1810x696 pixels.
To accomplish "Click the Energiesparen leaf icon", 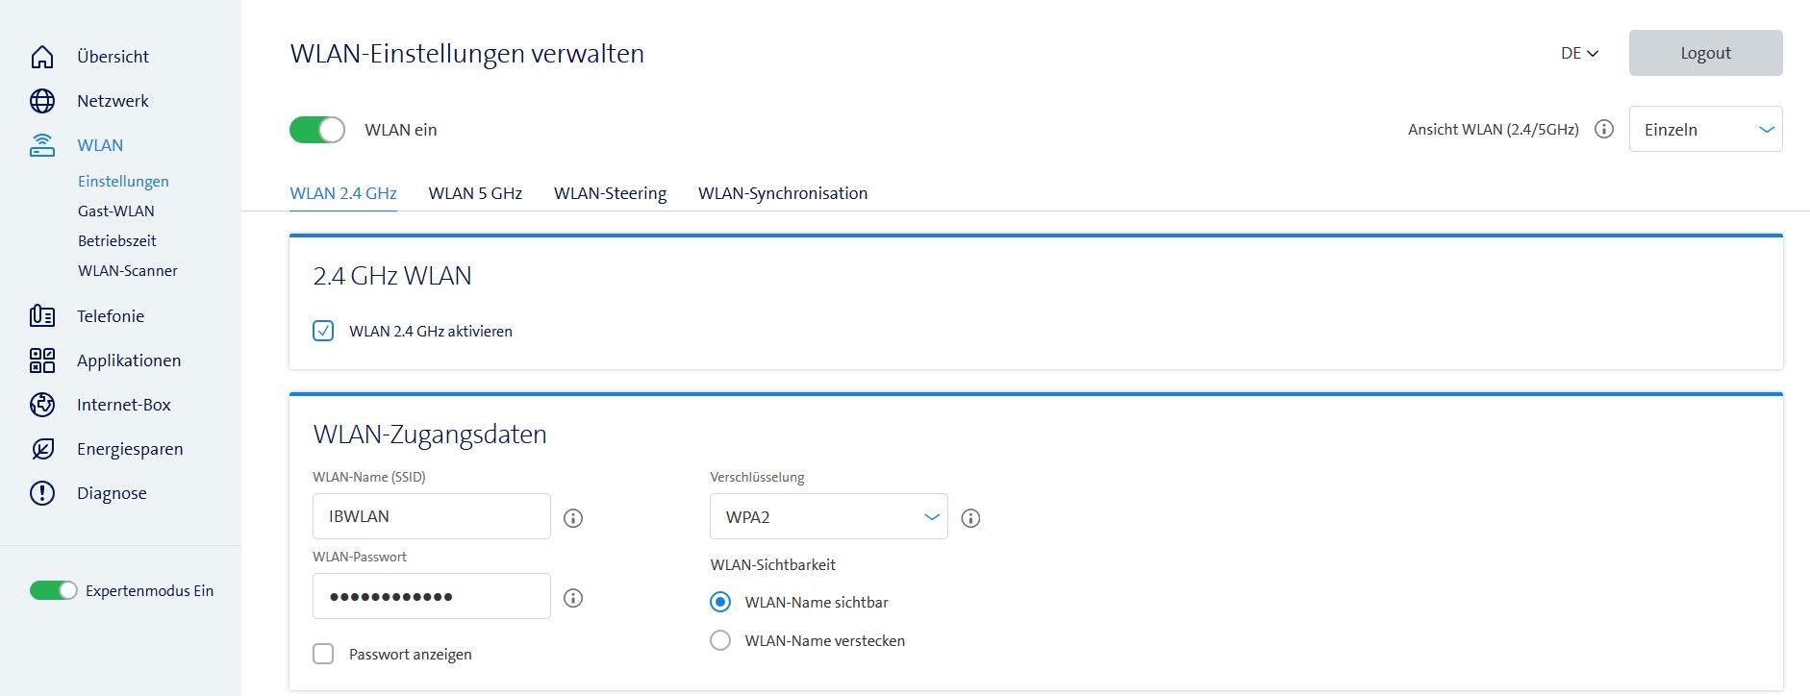I will (42, 449).
